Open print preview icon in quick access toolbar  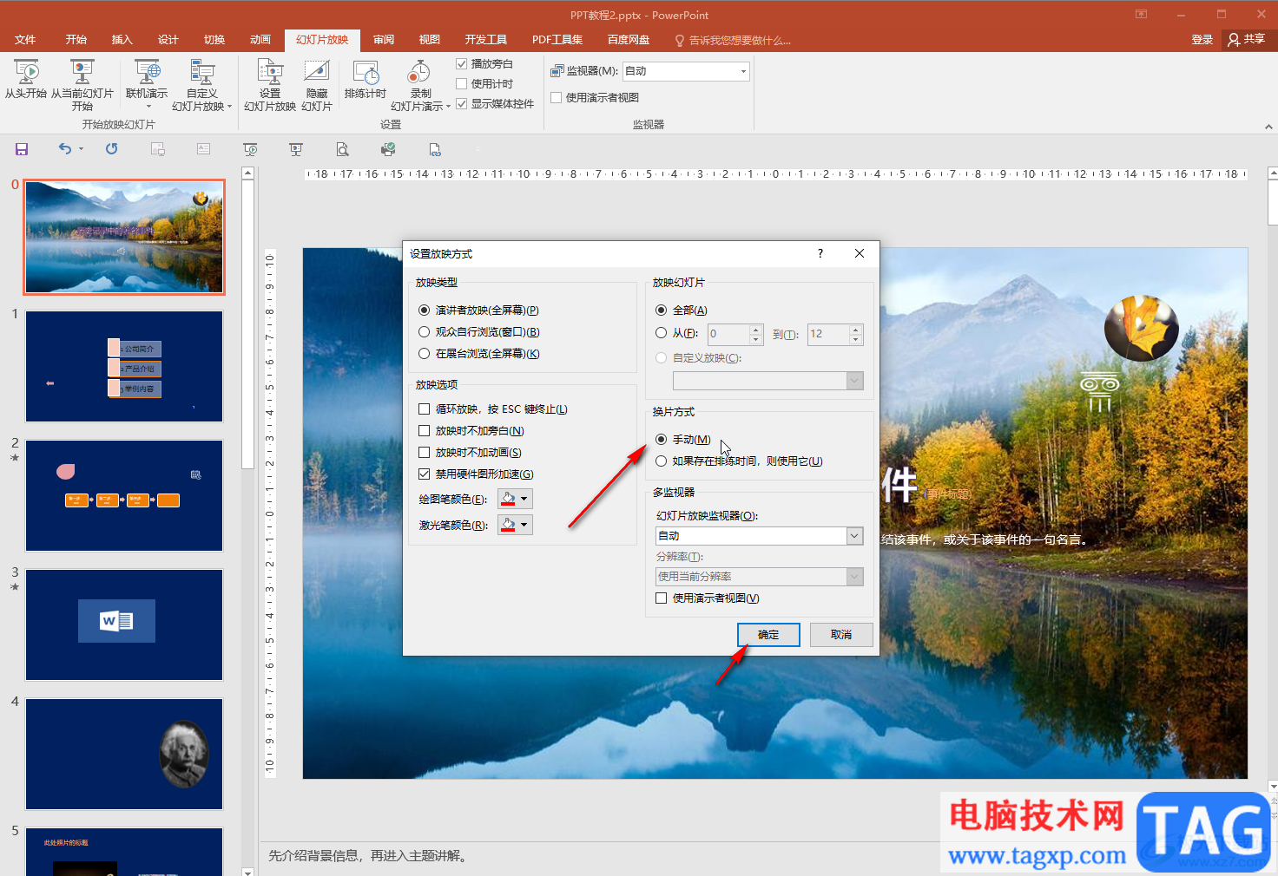(x=343, y=149)
